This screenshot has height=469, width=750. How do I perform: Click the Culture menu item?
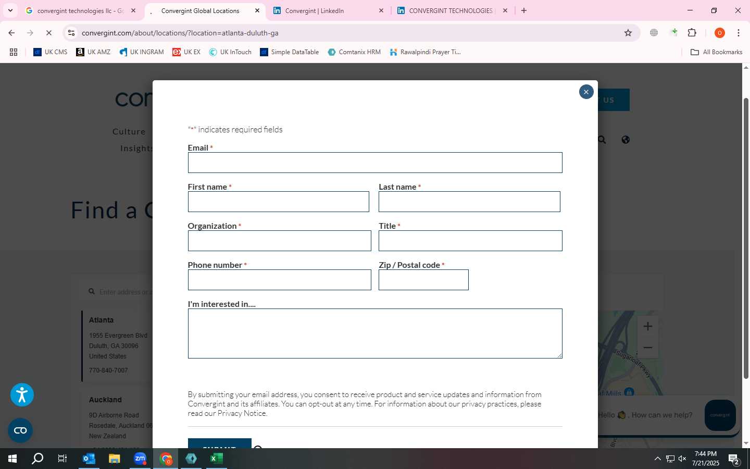point(129,131)
